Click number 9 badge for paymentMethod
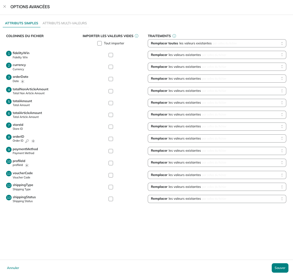The image size is (293, 276). tap(9, 150)
